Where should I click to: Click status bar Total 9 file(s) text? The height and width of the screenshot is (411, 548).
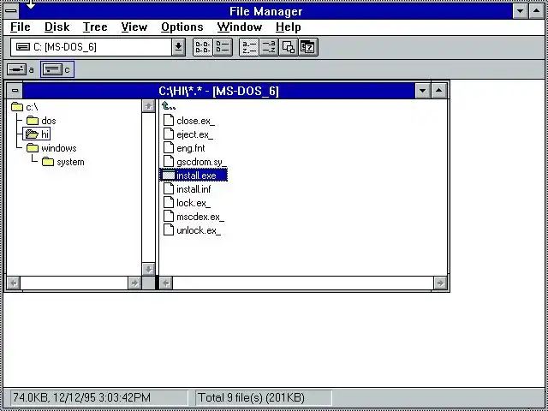click(x=251, y=397)
